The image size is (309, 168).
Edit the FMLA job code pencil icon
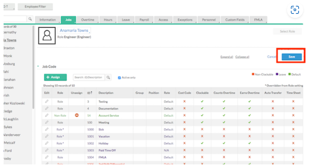click(47, 157)
